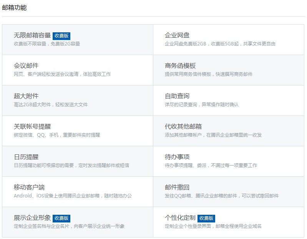This screenshot has height=239, width=307.
Task: Select the 邮件撤回 feature title
Action: pos(177,187)
